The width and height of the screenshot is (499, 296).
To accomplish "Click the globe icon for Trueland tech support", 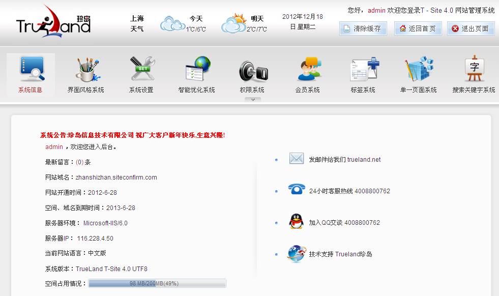I will click(296, 254).
